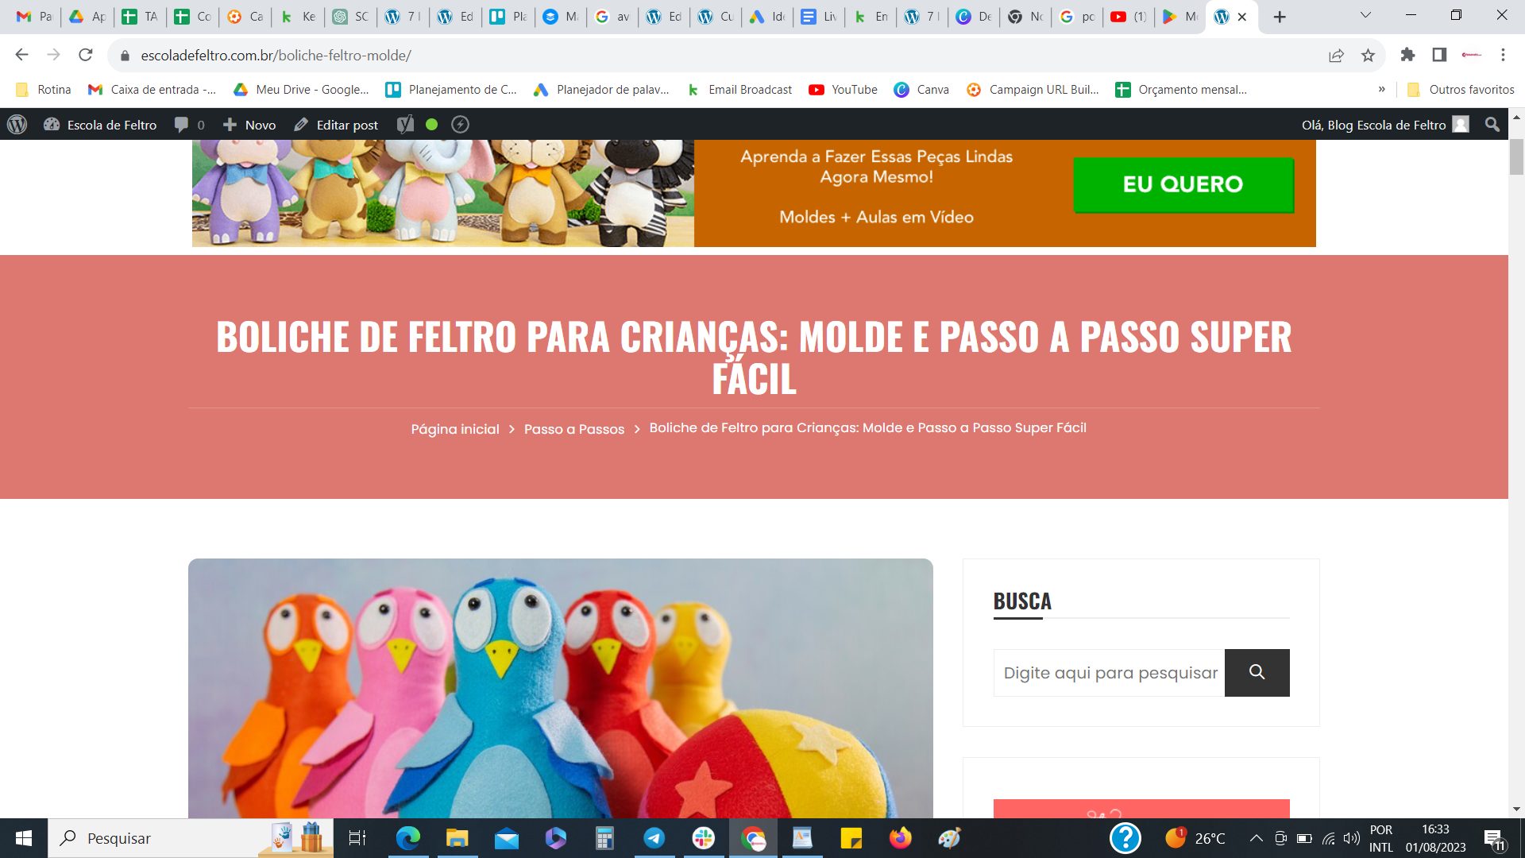Click page scrollbar down arrow

pos(1516,810)
